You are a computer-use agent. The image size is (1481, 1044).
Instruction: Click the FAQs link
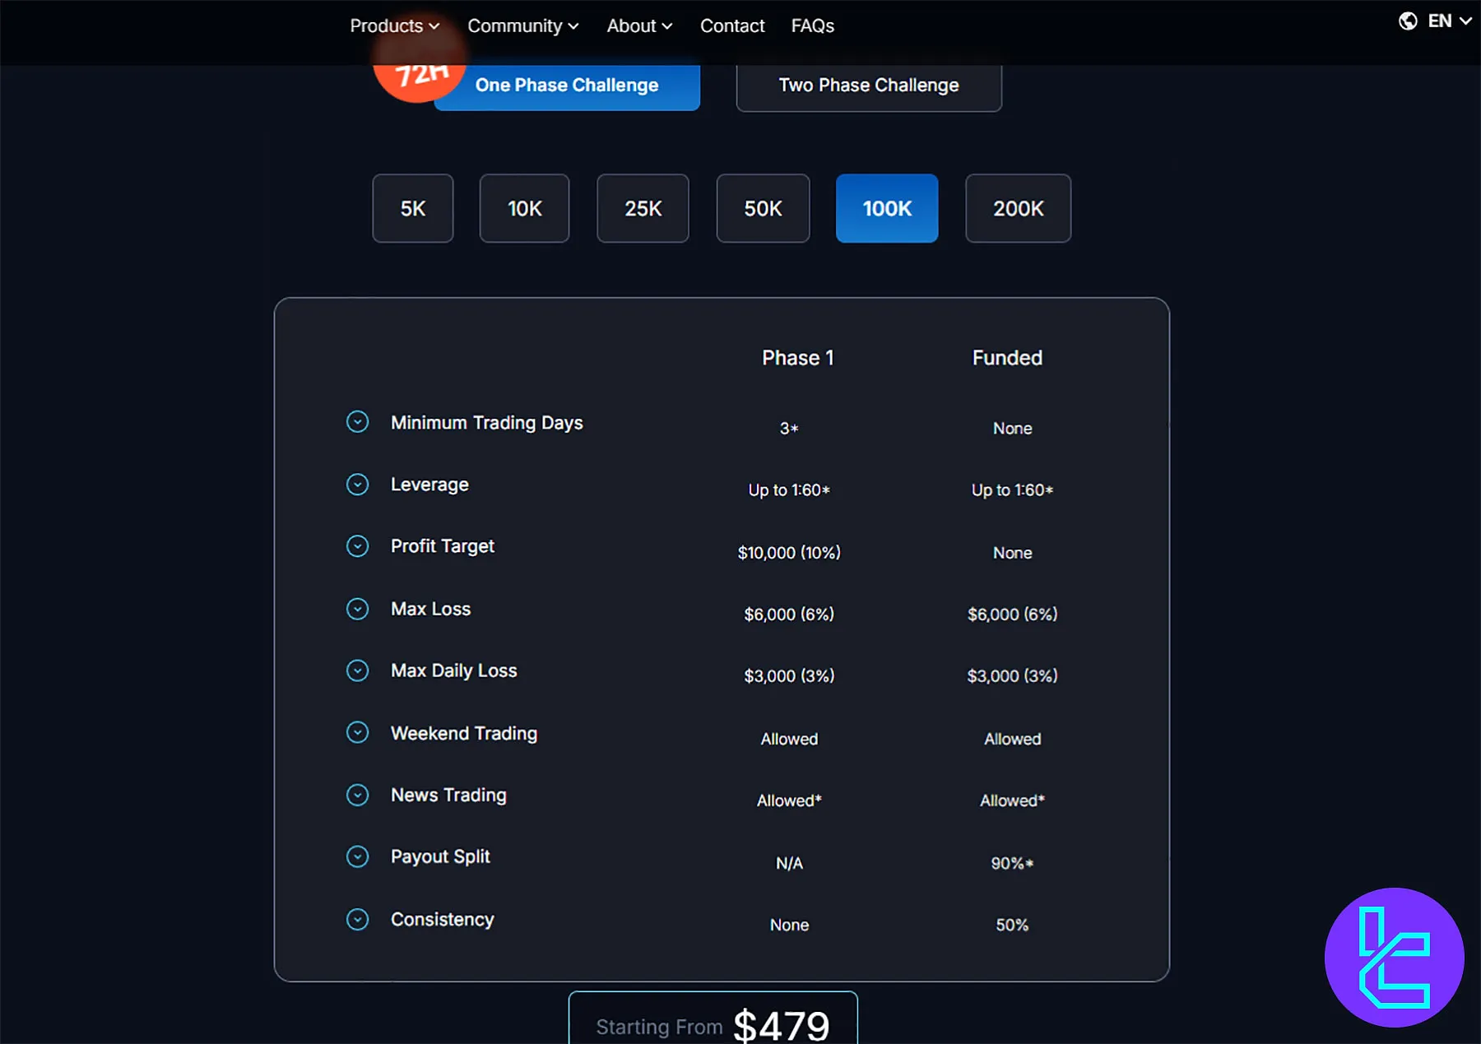click(812, 26)
